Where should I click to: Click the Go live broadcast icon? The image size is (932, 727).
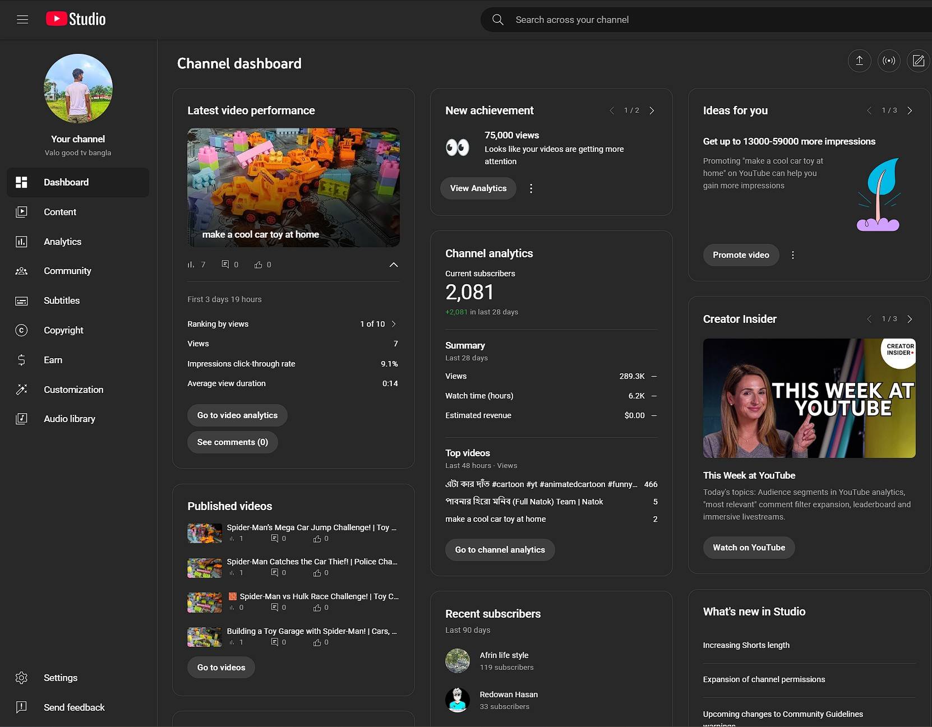pyautogui.click(x=889, y=61)
